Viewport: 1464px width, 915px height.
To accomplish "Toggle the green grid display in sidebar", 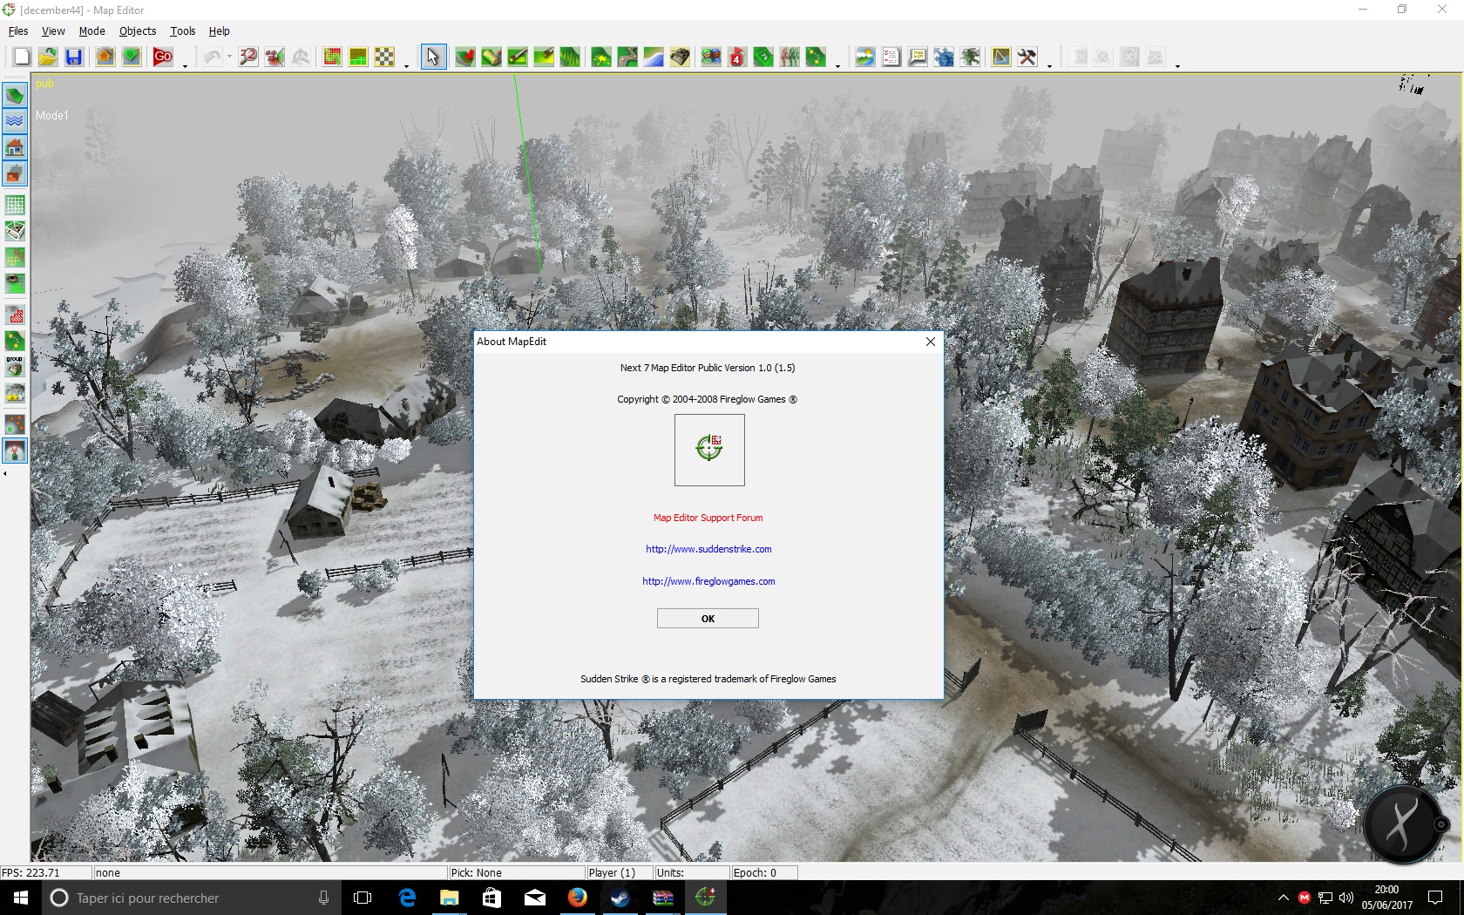I will pos(15,205).
